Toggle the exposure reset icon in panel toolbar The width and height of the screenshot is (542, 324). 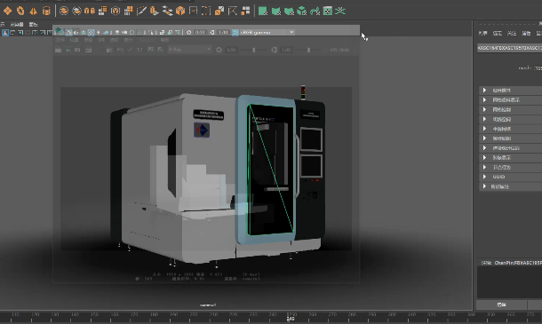click(188, 33)
